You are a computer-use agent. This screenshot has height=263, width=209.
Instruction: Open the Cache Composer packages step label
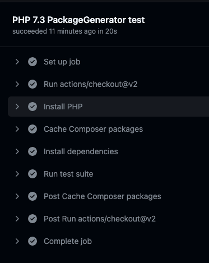pyautogui.click(x=94, y=130)
